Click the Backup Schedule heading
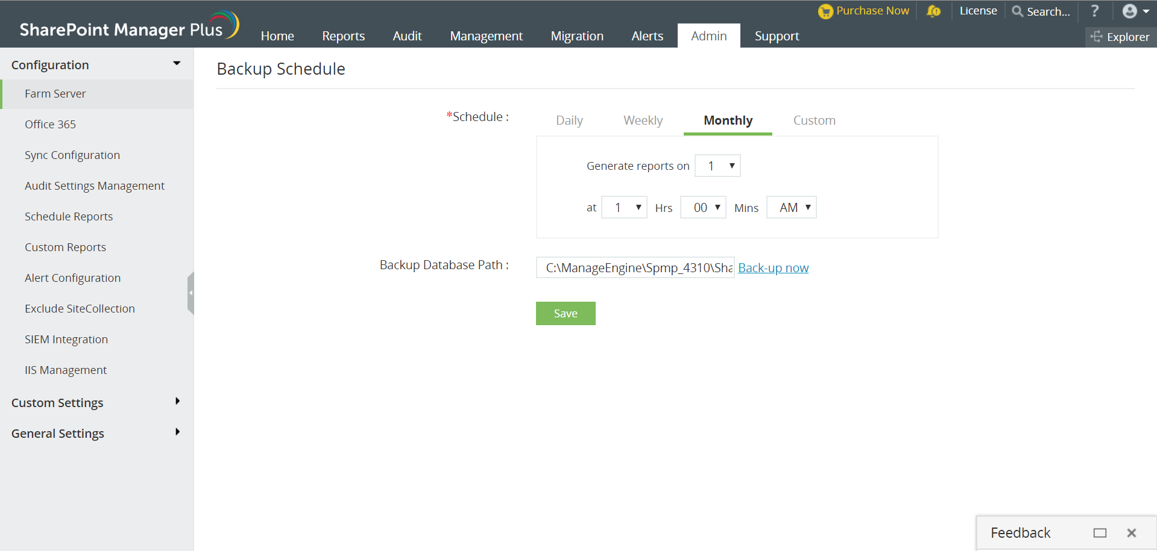Image resolution: width=1157 pixels, height=551 pixels. click(x=281, y=69)
